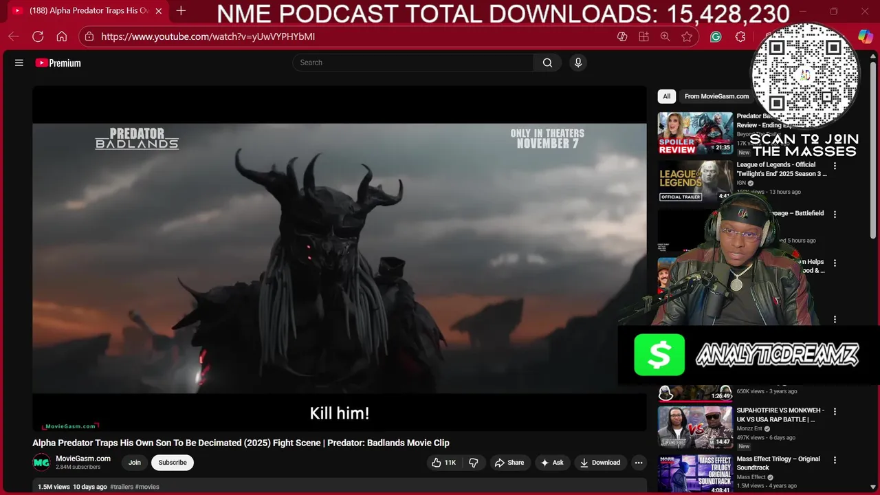This screenshot has width=880, height=495.
Task: Share the video
Action: pos(509,463)
